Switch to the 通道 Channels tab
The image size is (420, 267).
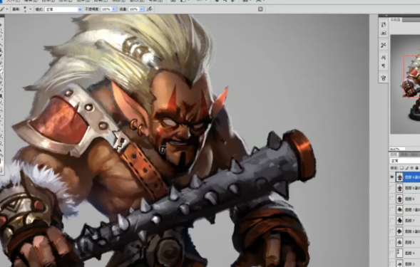pos(404,155)
